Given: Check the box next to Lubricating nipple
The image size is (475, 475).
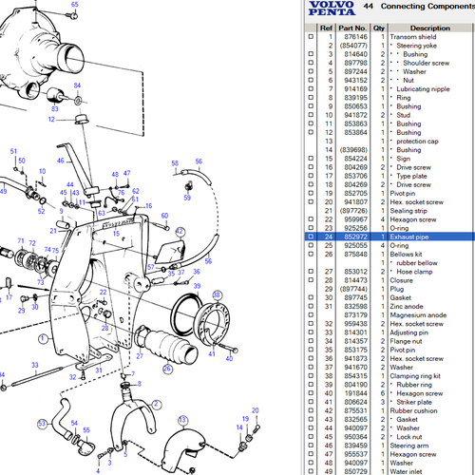Looking at the screenshot, I should click(311, 89).
